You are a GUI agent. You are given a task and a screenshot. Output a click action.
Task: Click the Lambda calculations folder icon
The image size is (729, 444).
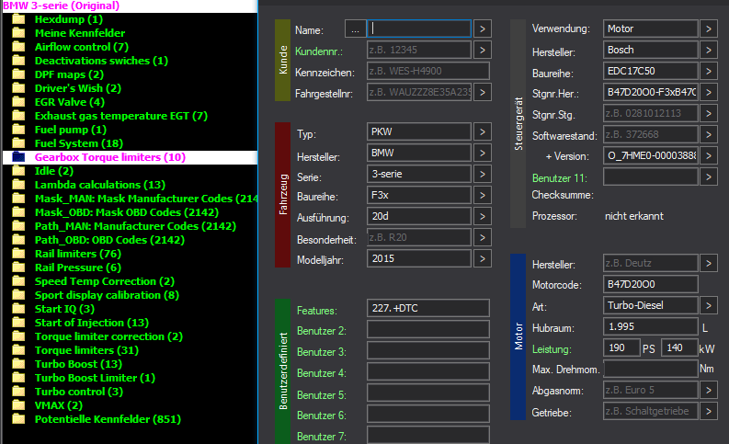tap(18, 185)
